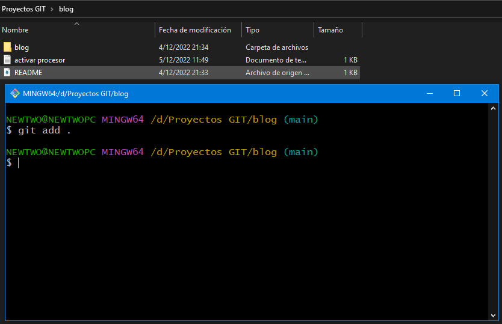Viewport: 502px width, 324px height.
Task: Click the Git Bash title bar text
Action: tap(75, 93)
